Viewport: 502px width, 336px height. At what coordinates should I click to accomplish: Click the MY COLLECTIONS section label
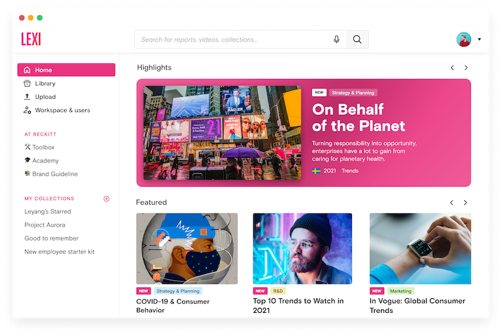(50, 198)
